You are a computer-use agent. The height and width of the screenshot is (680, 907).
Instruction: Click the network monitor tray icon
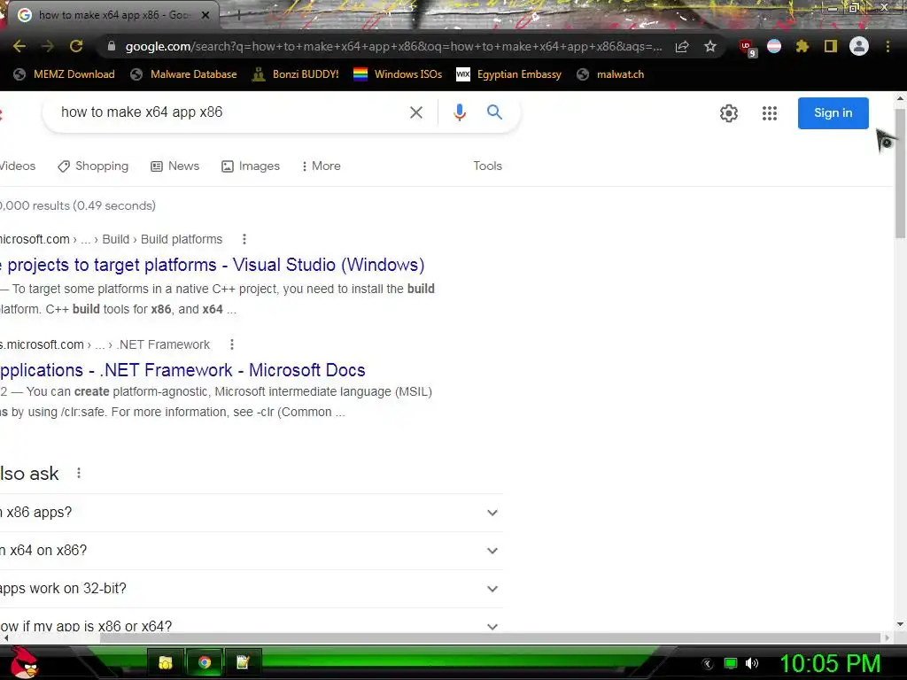click(731, 663)
